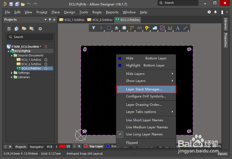This screenshot has height=159, width=232.
Task: Open the user account dropdown arrow
Action: tap(227, 12)
